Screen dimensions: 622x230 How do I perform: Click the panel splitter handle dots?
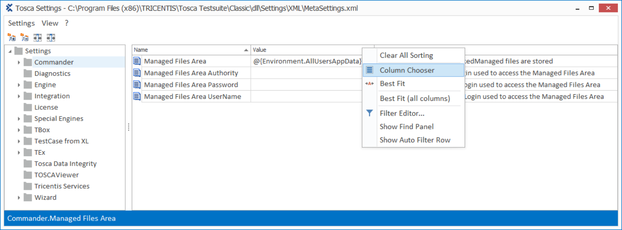click(128, 128)
